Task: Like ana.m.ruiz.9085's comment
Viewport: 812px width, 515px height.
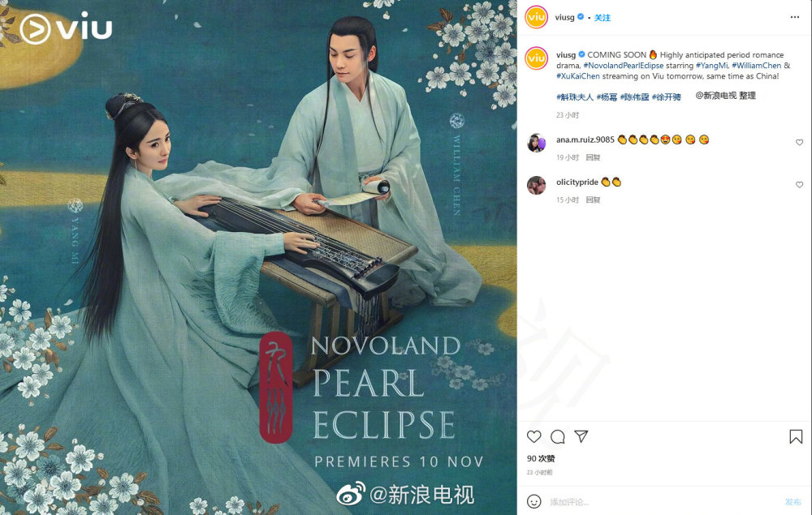Action: click(x=799, y=142)
